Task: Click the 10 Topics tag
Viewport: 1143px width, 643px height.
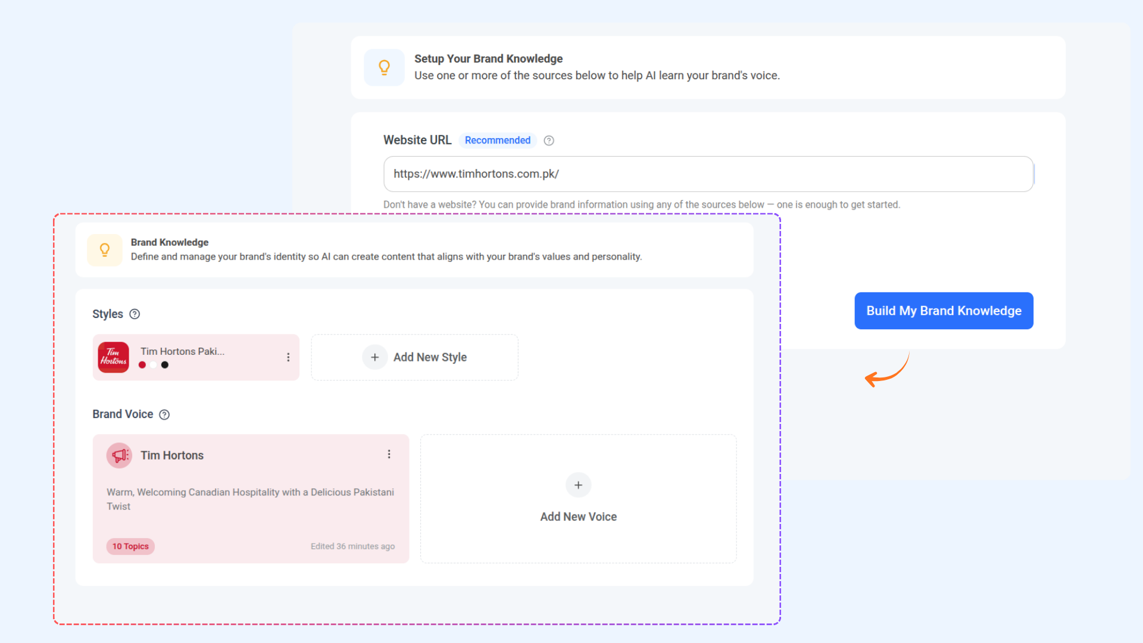Action: (x=130, y=547)
